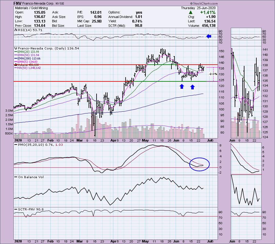This screenshot has width=275, height=244.
Task: Click the 1.5M volume axis label
Action: [x=9, y=124]
